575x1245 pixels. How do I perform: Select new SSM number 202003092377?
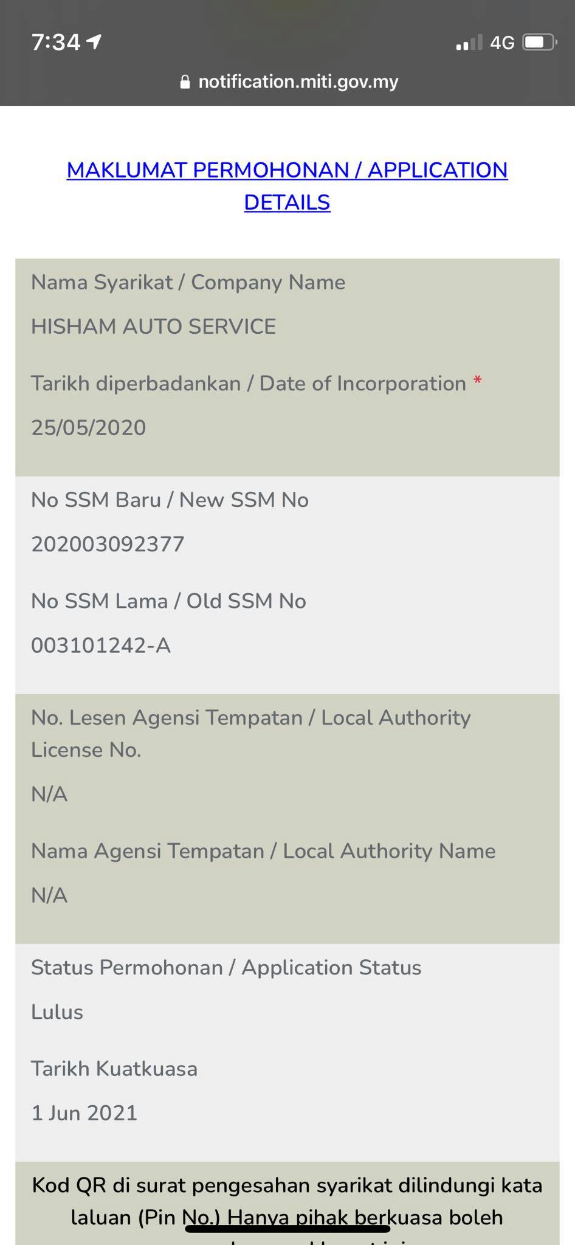click(108, 544)
